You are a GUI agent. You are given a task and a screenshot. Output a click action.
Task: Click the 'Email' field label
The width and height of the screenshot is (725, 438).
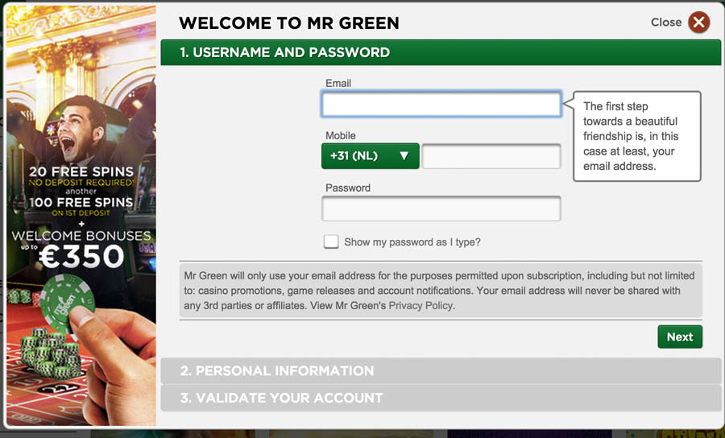point(338,83)
